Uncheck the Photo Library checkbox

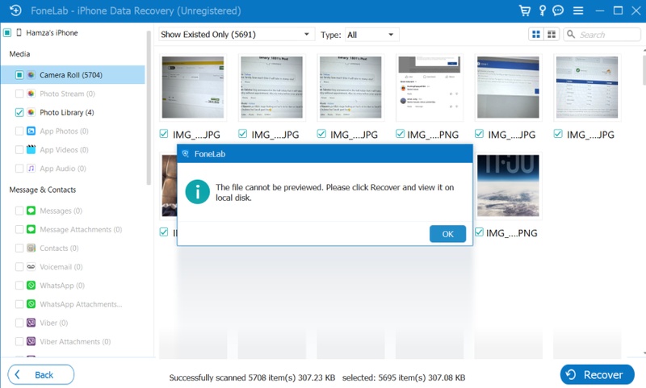point(19,112)
